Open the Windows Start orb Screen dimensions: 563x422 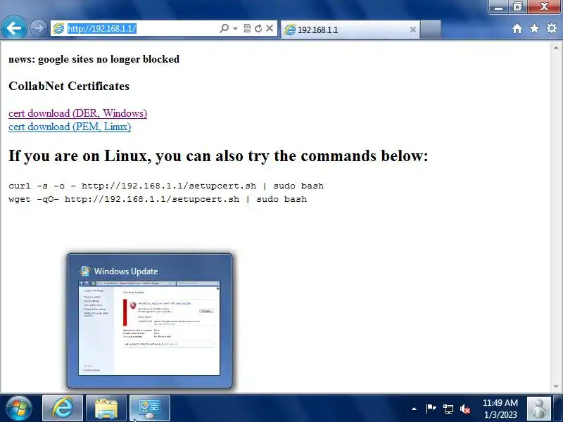[19, 409]
